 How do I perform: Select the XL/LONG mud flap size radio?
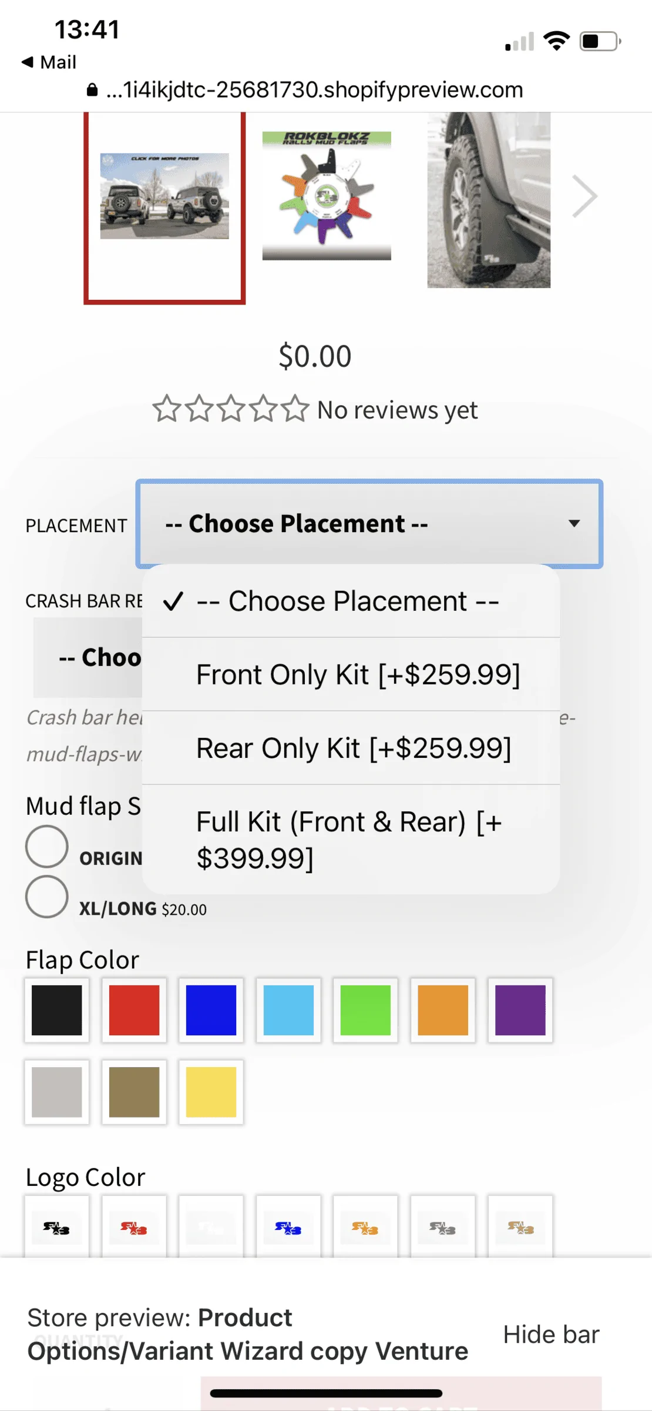pos(47,897)
